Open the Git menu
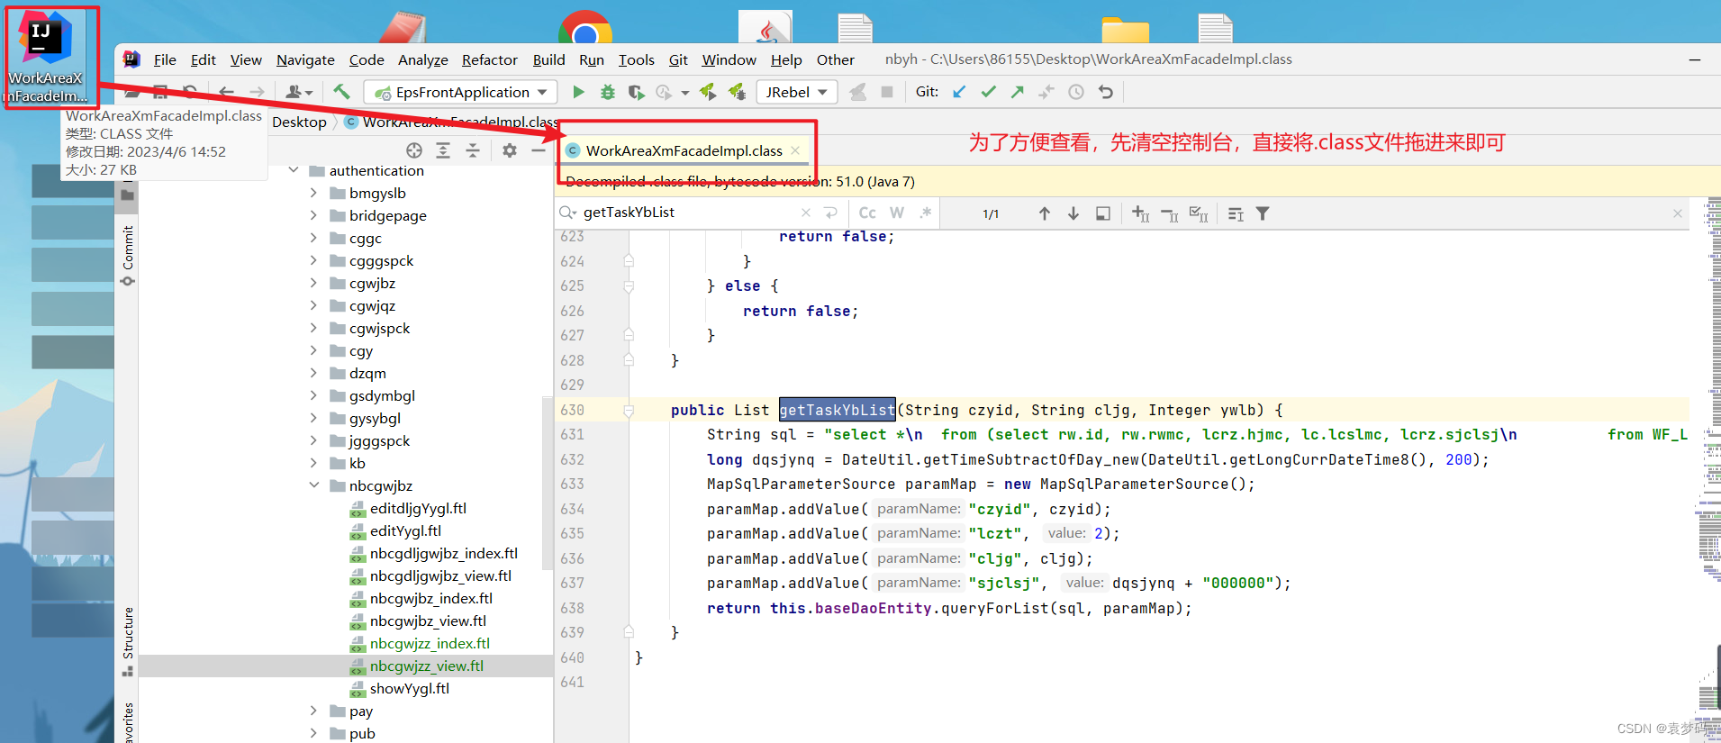This screenshot has height=743, width=1721. coord(678,59)
